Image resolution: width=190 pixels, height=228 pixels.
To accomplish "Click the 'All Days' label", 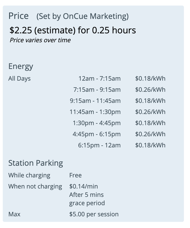I will (19, 78).
